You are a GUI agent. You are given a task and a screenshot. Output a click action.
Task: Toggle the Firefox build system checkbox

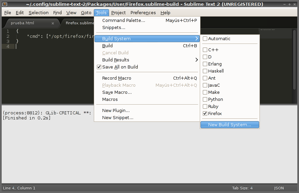pyautogui.click(x=205, y=114)
